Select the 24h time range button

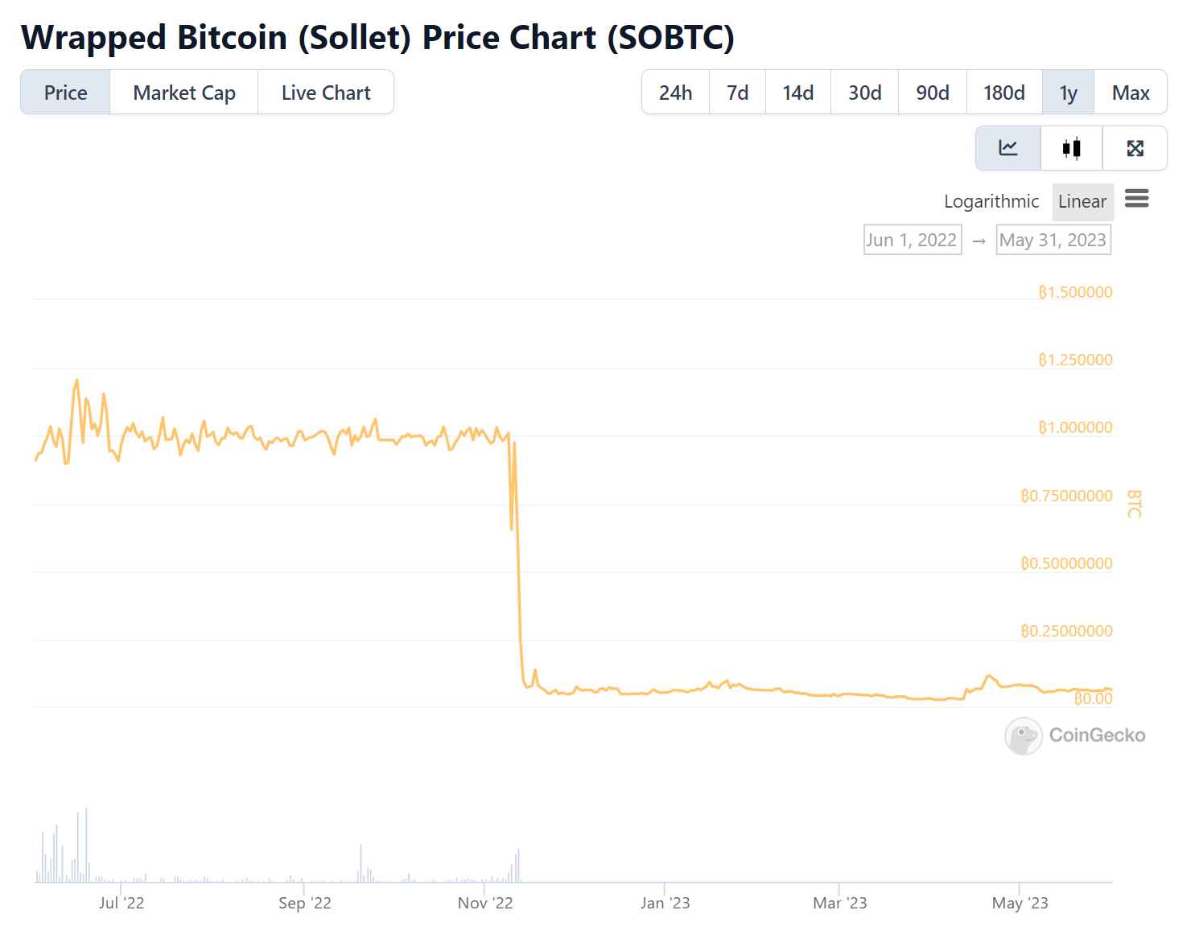675,92
